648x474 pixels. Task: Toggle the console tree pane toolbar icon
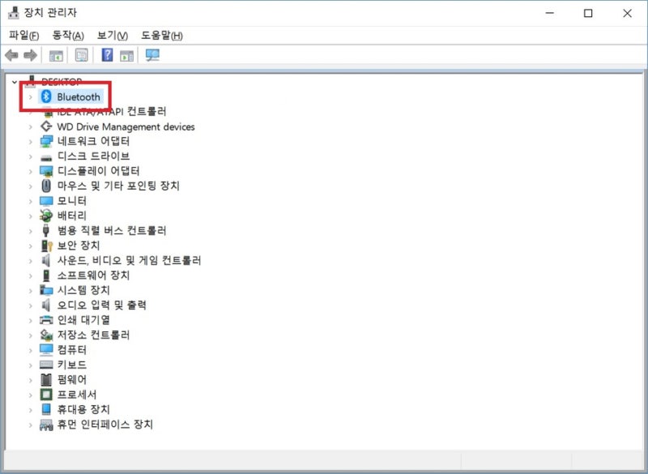pos(56,55)
